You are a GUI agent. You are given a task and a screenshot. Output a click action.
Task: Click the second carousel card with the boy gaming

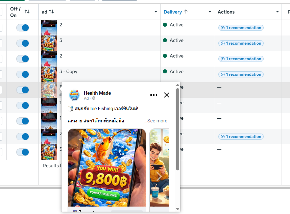(x=159, y=168)
